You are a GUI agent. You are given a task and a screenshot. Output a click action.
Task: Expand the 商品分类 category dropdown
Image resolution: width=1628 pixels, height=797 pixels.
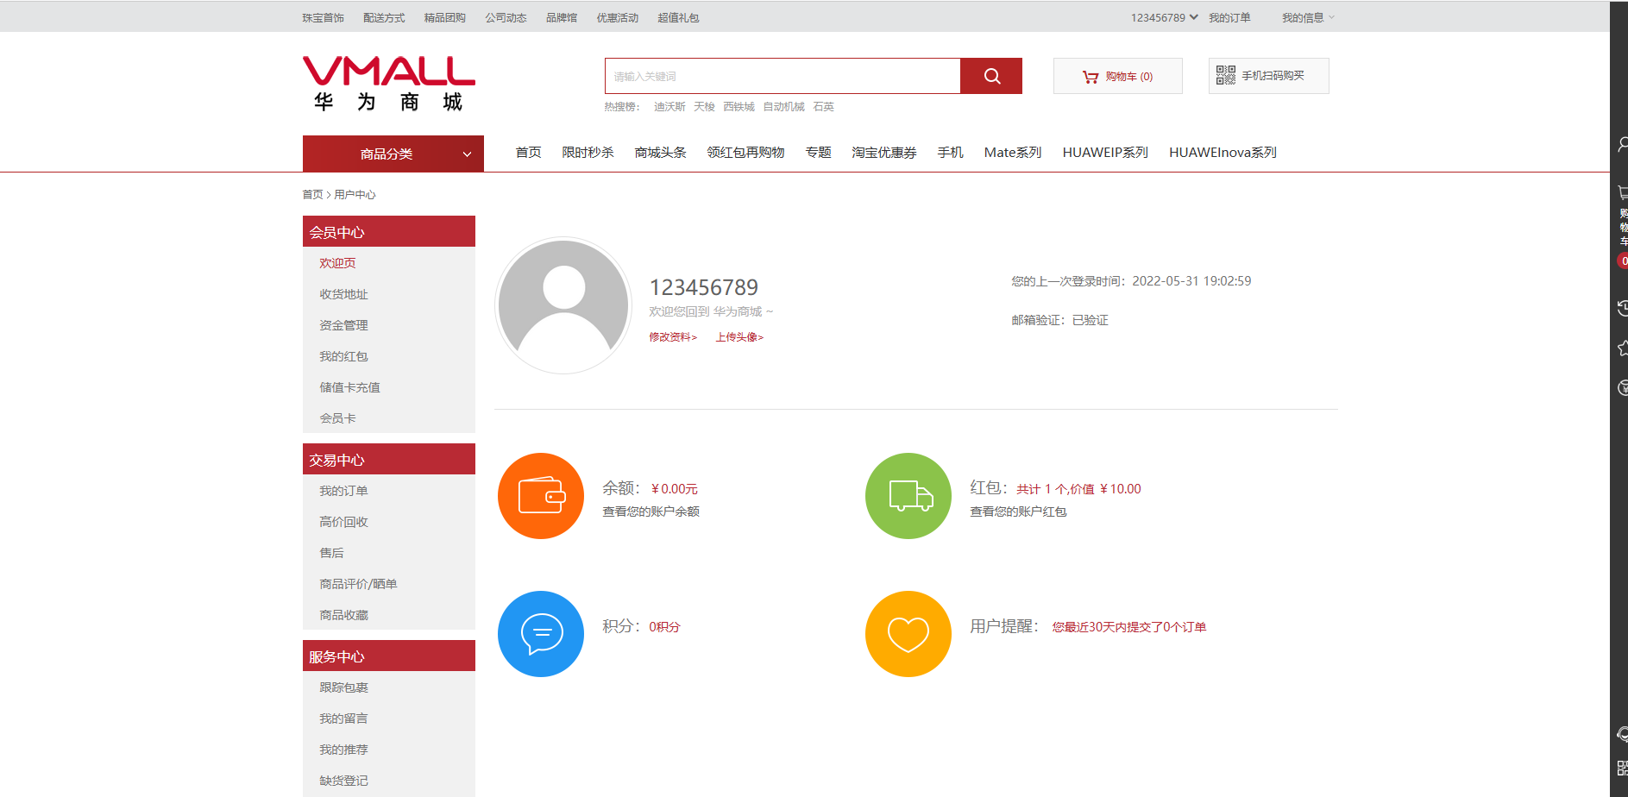point(393,154)
